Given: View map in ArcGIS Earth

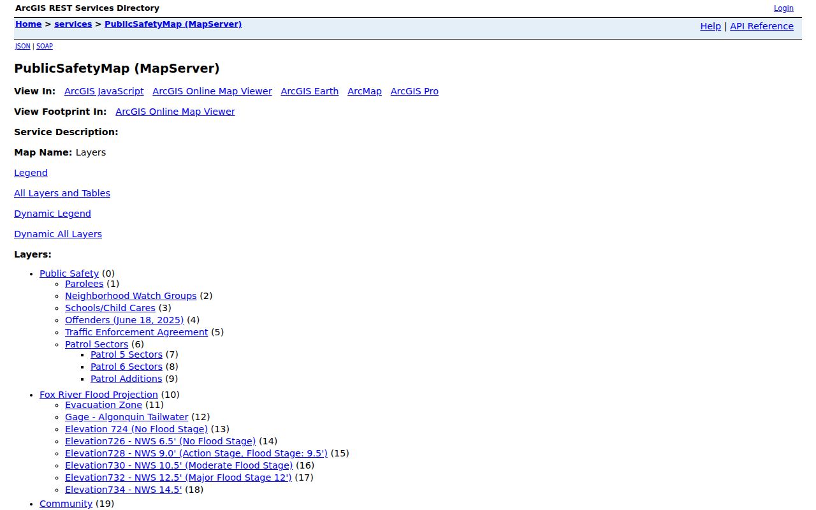Looking at the screenshot, I should click(x=310, y=91).
